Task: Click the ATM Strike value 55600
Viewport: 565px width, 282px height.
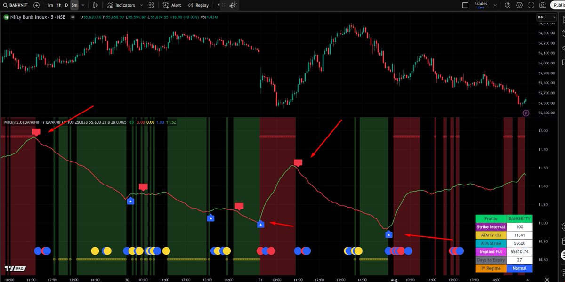Action: (519, 243)
